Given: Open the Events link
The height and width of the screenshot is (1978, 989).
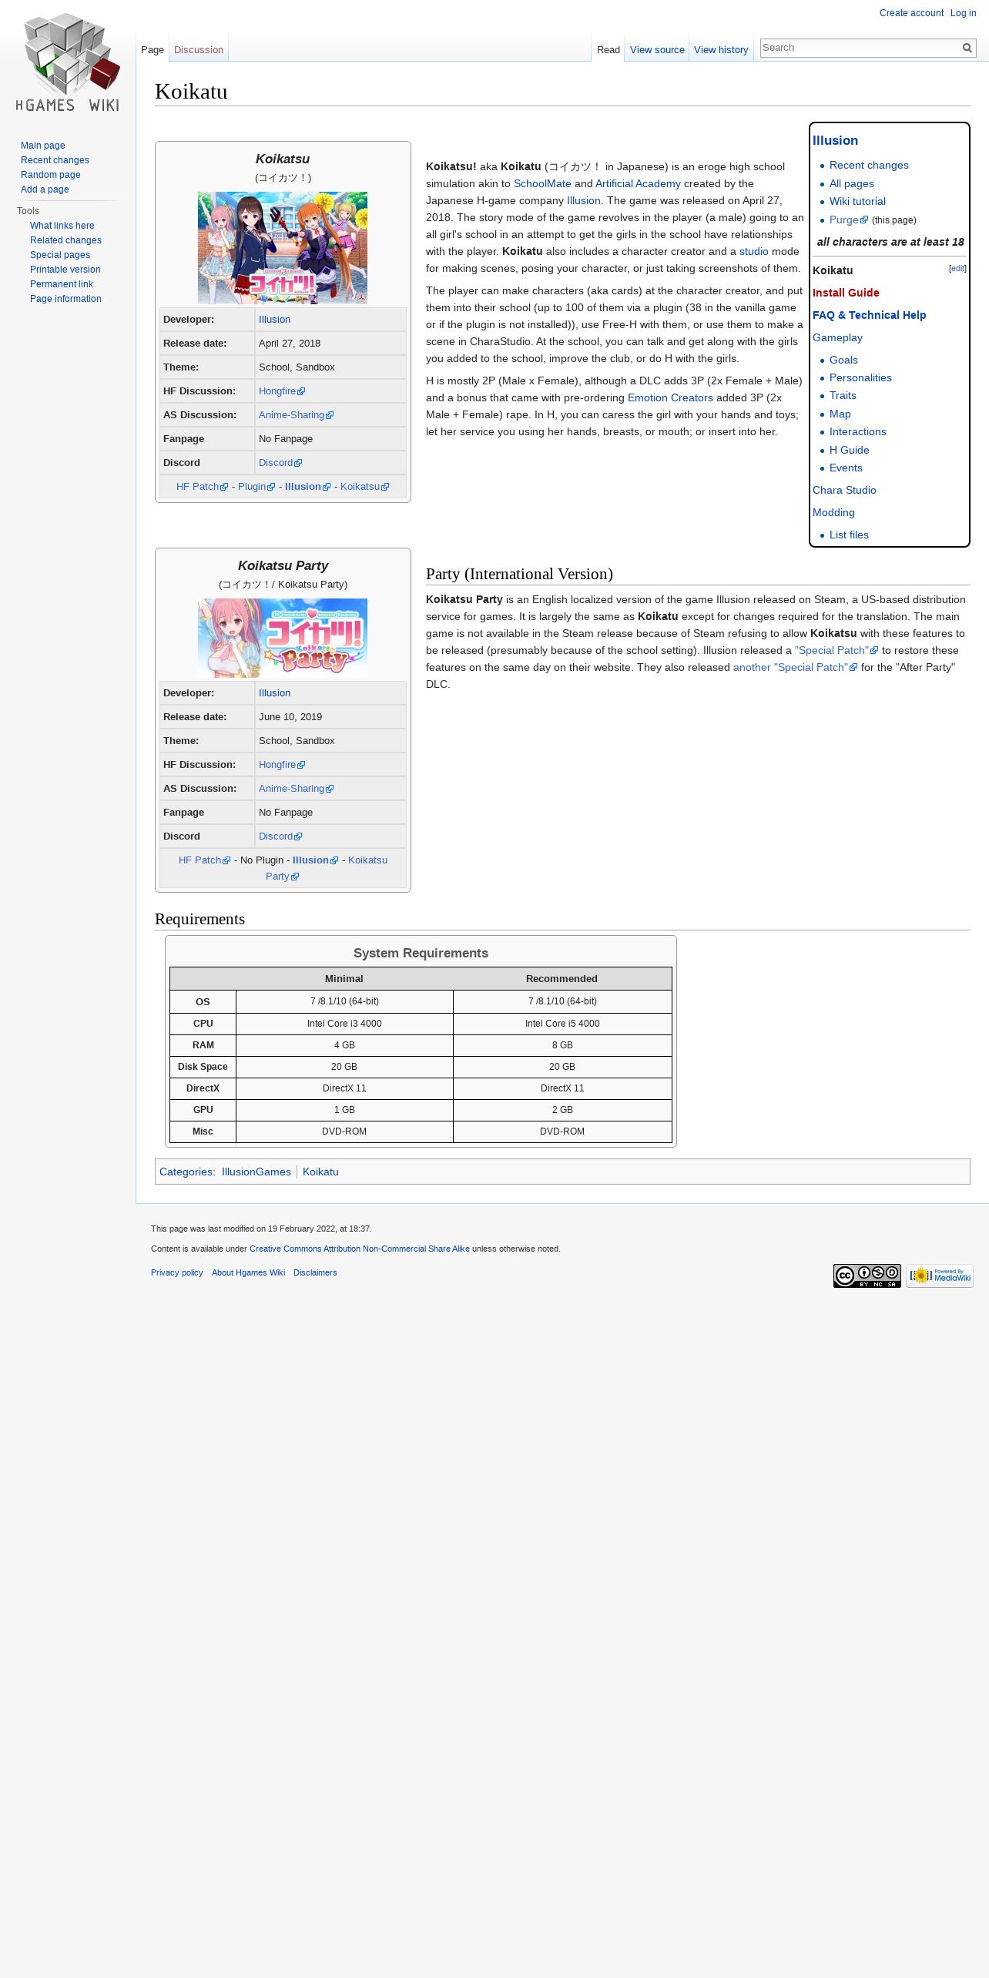Looking at the screenshot, I should click(x=846, y=468).
